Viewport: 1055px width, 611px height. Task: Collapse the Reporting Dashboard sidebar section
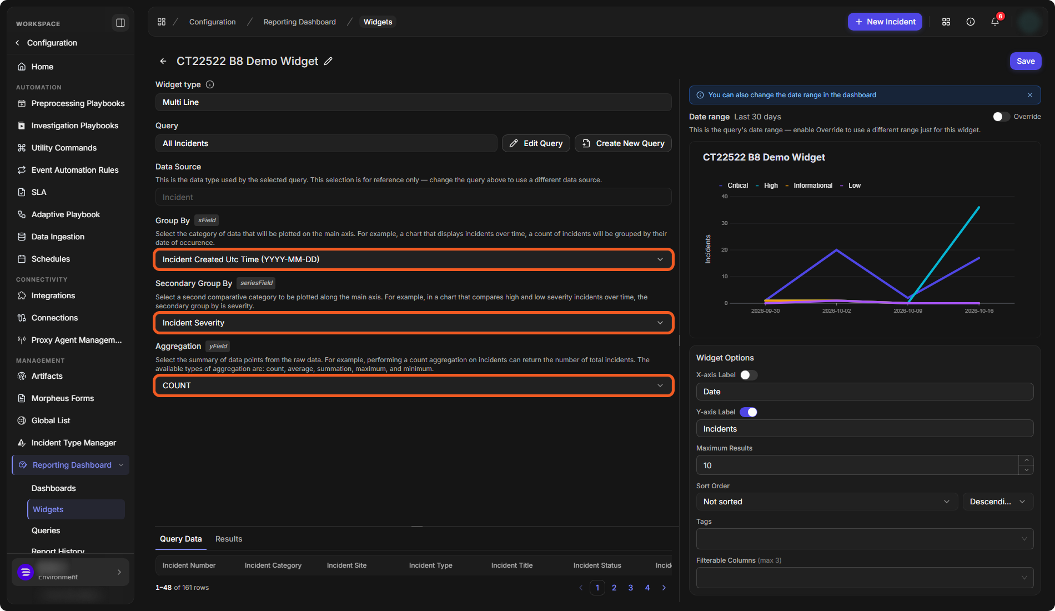click(121, 465)
